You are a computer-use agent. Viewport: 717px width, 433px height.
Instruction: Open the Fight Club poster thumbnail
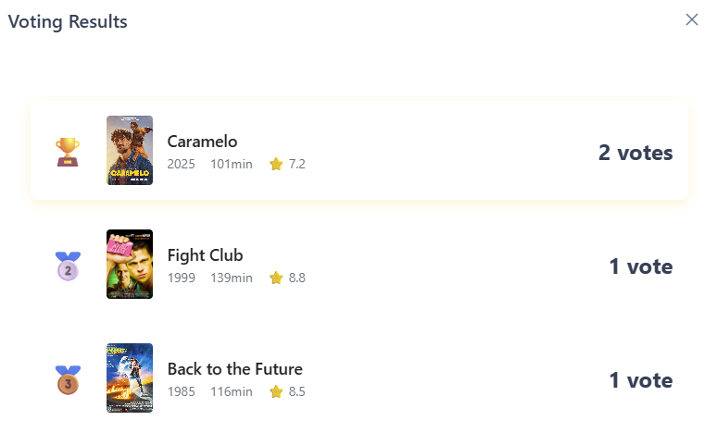pyautogui.click(x=130, y=265)
